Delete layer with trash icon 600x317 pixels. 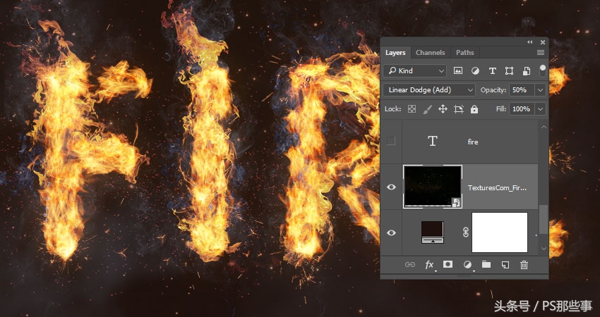pyautogui.click(x=524, y=265)
